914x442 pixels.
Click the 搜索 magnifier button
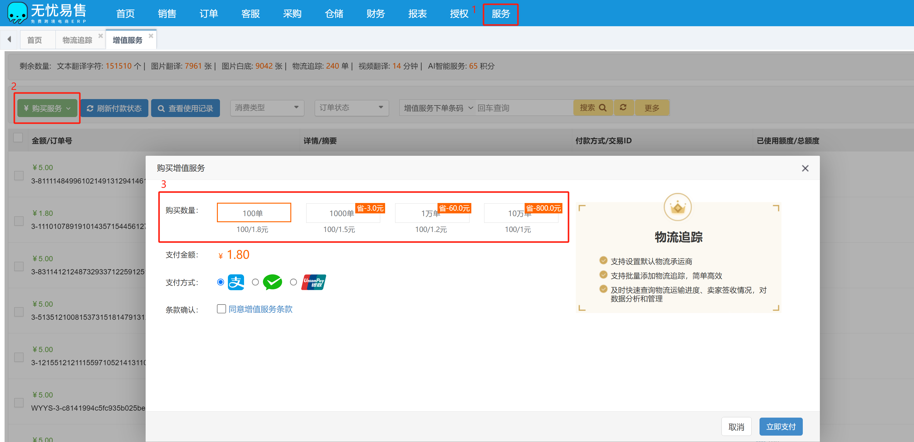tap(593, 108)
